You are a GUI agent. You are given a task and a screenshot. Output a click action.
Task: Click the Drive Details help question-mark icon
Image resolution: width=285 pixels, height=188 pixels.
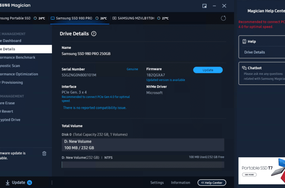tap(94, 34)
